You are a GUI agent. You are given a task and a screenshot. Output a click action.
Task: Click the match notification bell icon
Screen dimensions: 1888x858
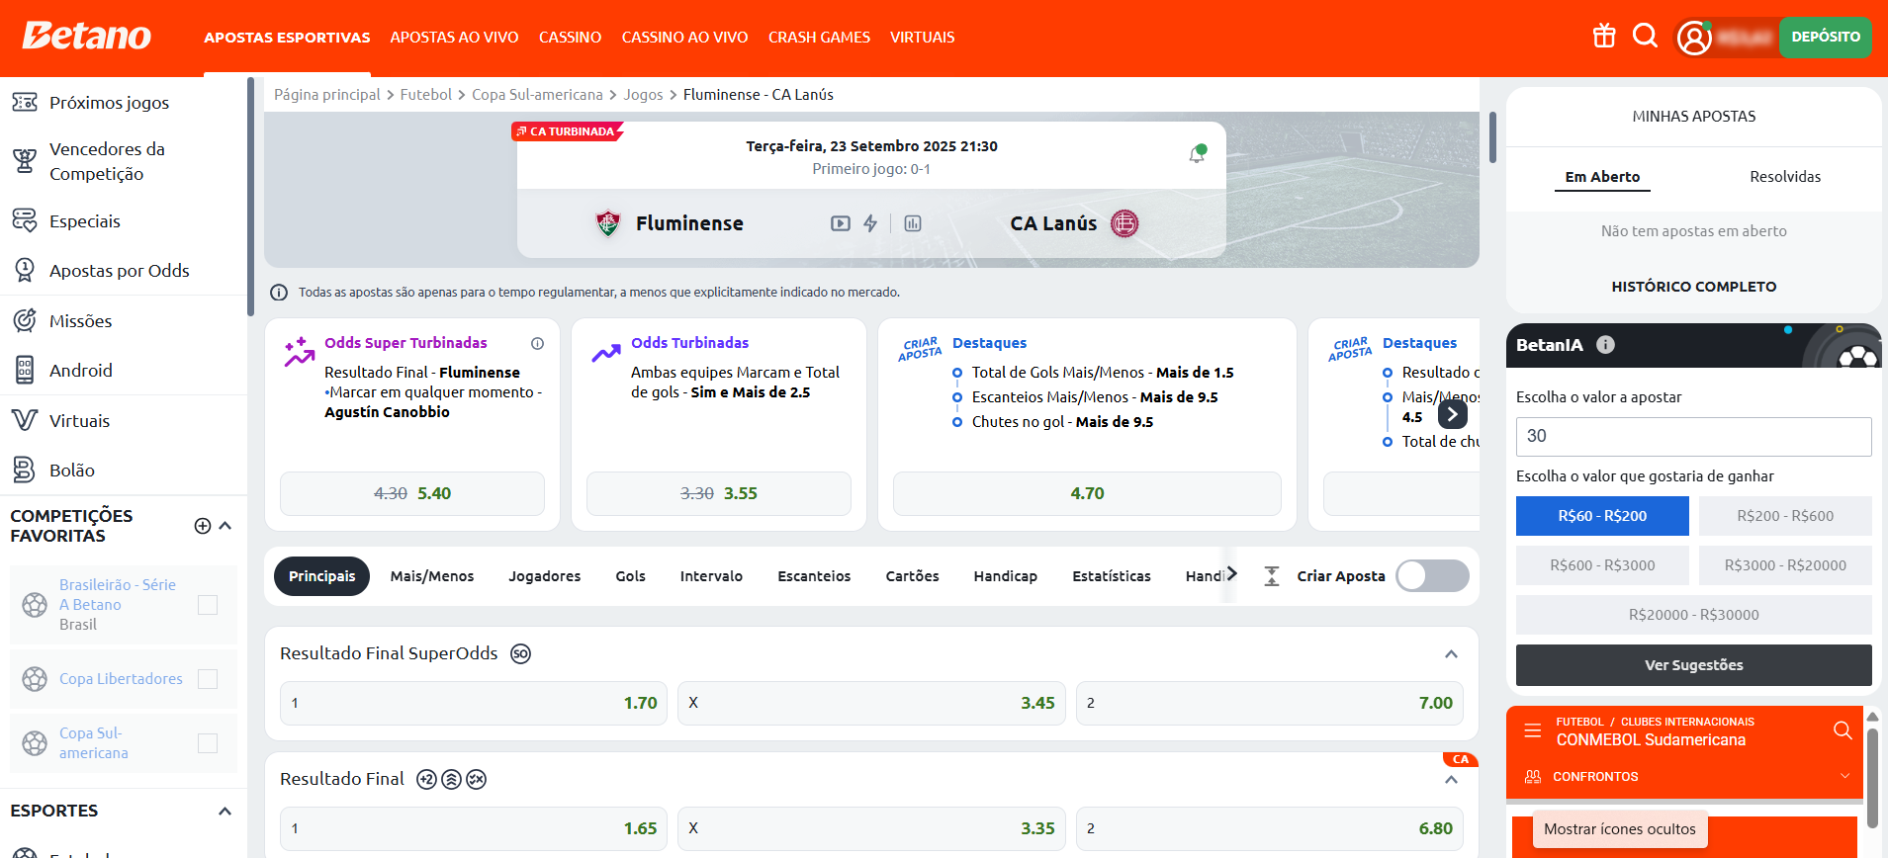(1197, 154)
